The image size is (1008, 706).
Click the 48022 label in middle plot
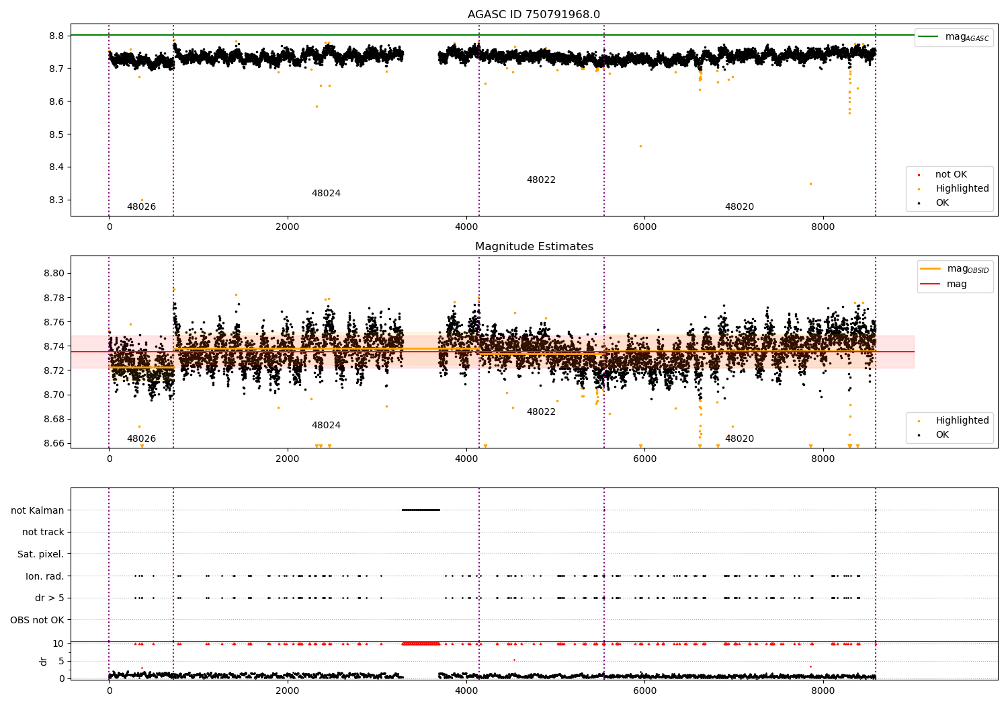coord(541,411)
